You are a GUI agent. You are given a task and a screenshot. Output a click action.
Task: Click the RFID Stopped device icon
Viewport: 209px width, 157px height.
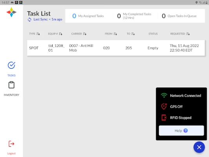164,118
